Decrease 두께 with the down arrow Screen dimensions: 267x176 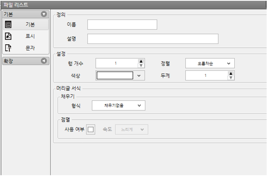[231, 78]
